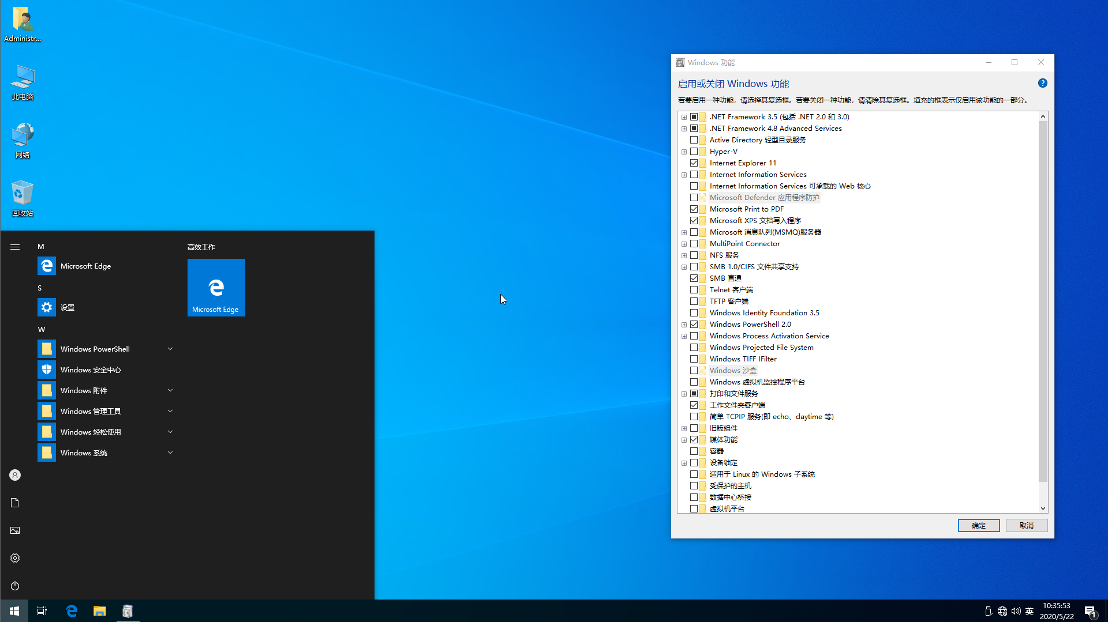Open the 回收站 recycle bin icon
Image resolution: width=1108 pixels, height=622 pixels.
(23, 199)
